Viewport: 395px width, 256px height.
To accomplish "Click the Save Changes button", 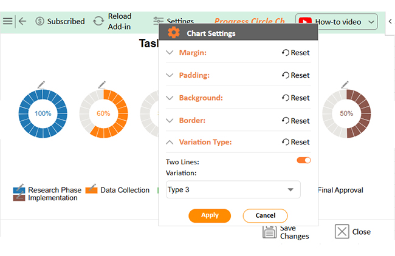I will [x=286, y=232].
